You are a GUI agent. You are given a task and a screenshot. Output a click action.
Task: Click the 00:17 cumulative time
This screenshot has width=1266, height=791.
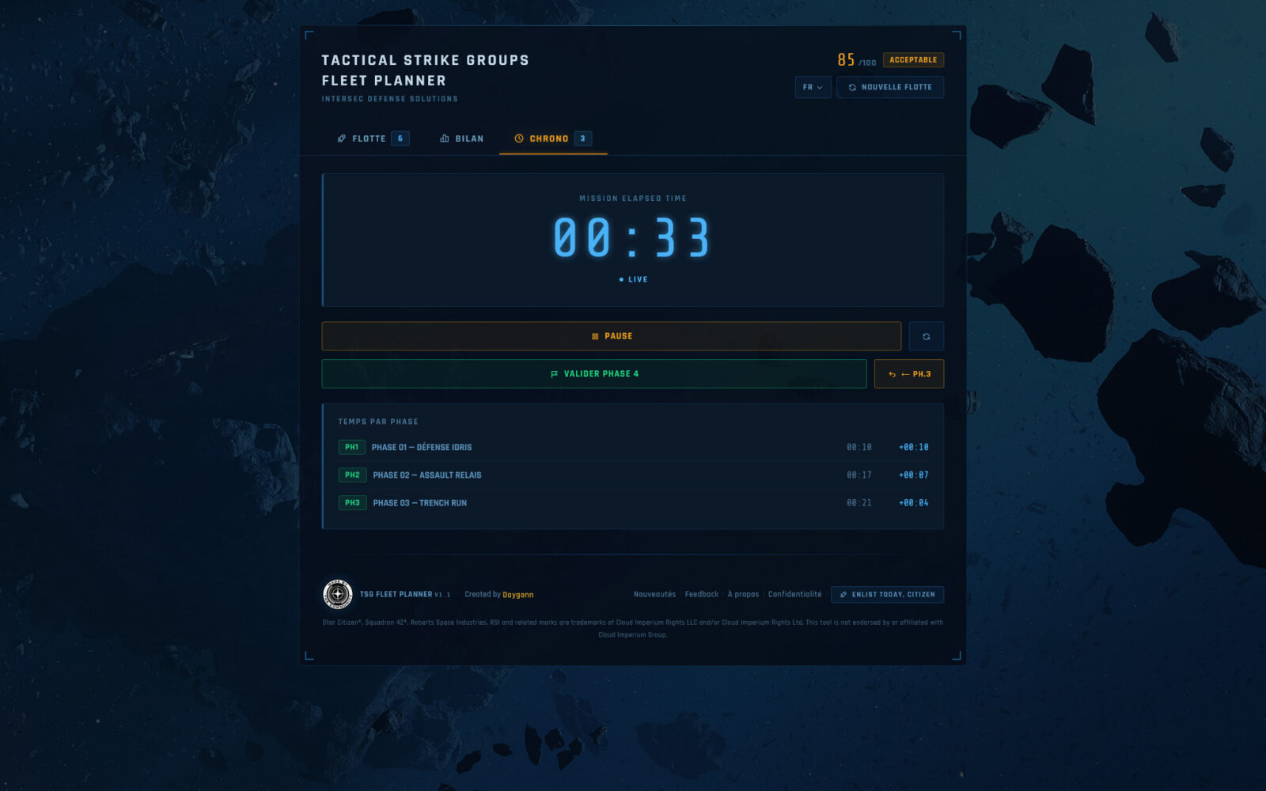pyautogui.click(x=859, y=475)
